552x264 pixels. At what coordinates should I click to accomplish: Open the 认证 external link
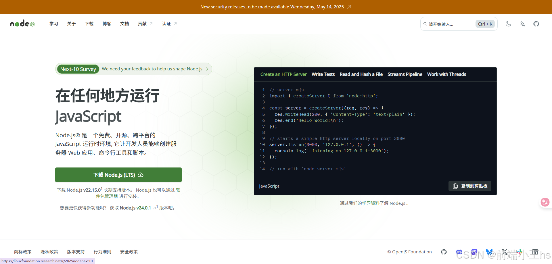pyautogui.click(x=169, y=24)
